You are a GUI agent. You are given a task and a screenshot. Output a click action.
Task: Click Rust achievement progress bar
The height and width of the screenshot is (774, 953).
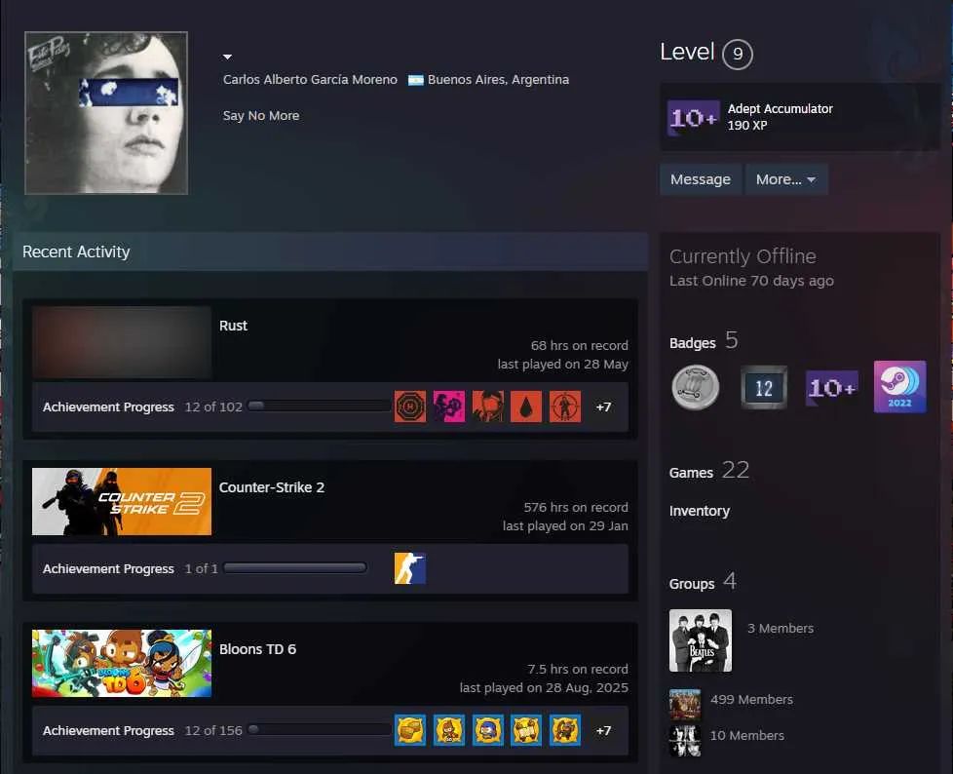tap(319, 406)
